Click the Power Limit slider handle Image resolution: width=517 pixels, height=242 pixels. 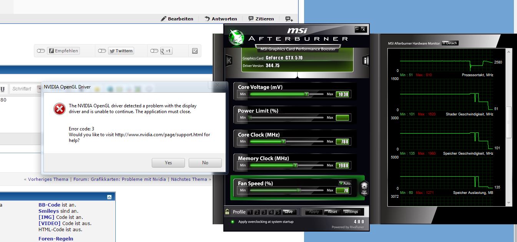pyautogui.click(x=250, y=118)
